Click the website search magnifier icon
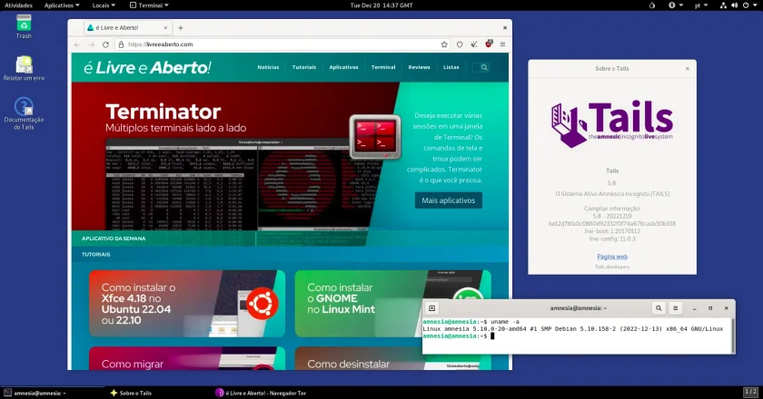763x399 pixels. pos(483,67)
